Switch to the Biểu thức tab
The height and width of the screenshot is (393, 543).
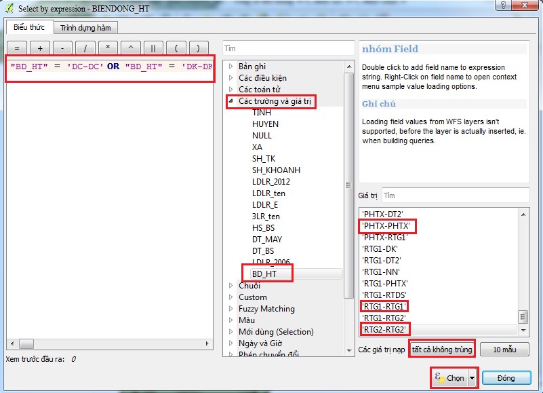29,27
